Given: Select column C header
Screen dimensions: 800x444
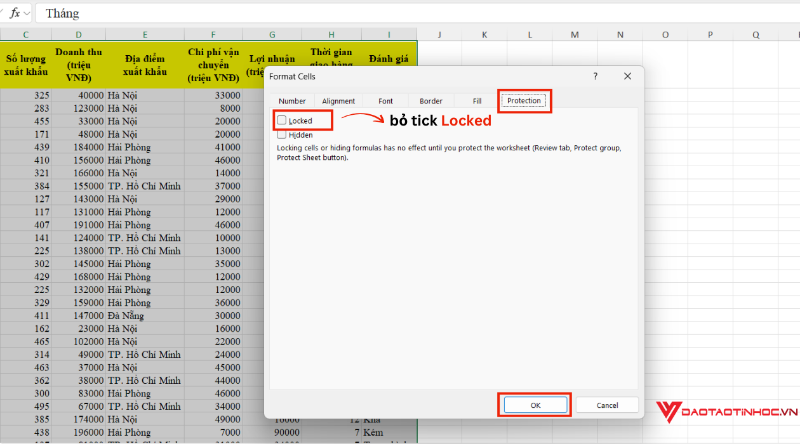Looking at the screenshot, I should click(26, 35).
